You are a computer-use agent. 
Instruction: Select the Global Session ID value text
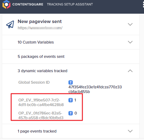coord(95,89)
